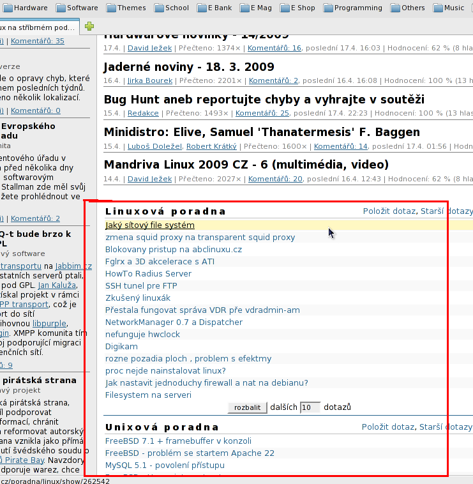Open author link 'Luboš Doležel'
The width and height of the screenshot is (473, 484).
[x=154, y=146]
